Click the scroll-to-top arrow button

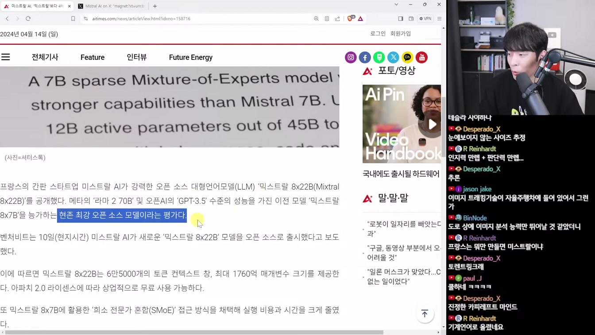pos(425,314)
